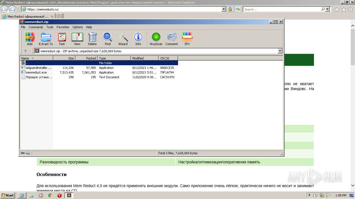The image size is (355, 199).
Task: Click the Find magnifier icon
Action: click(x=108, y=39)
